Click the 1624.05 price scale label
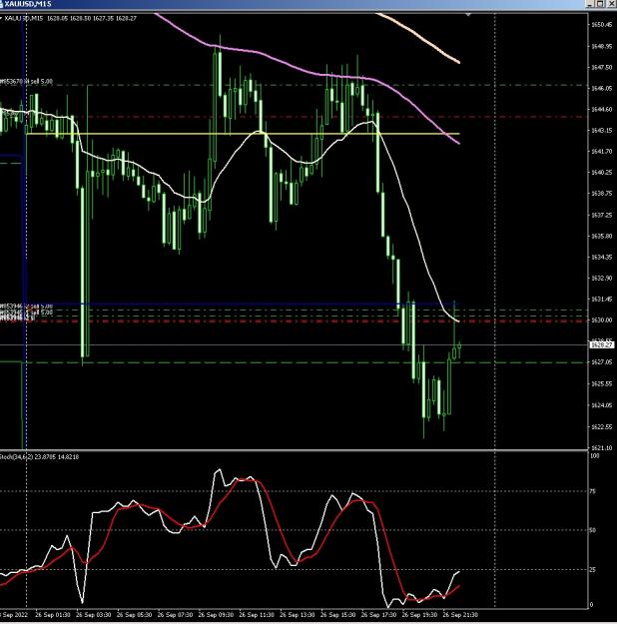The height and width of the screenshot is (624, 617). 601,405
